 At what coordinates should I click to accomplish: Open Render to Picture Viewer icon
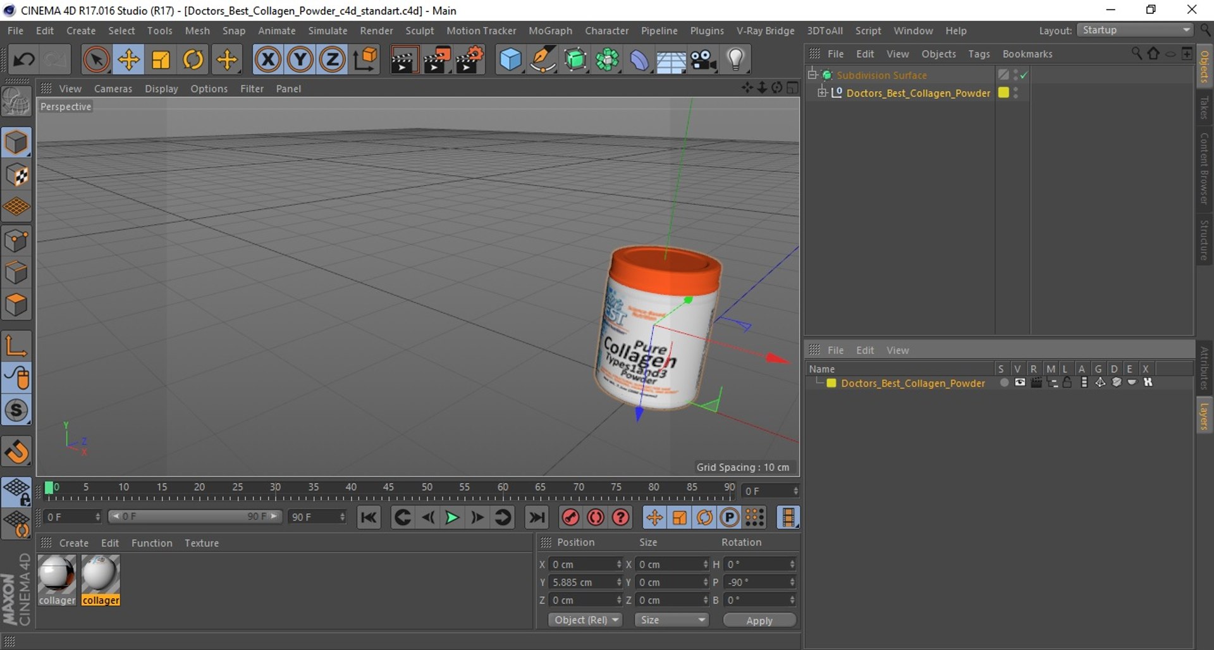[x=436, y=60]
